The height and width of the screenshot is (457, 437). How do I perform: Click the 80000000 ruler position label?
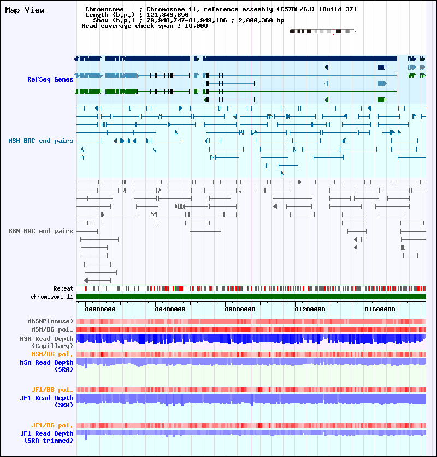point(100,310)
